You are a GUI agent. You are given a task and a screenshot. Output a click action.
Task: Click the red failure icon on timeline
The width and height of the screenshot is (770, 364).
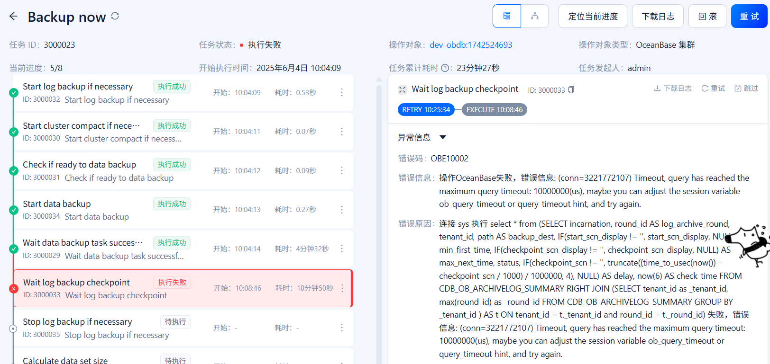(x=14, y=288)
